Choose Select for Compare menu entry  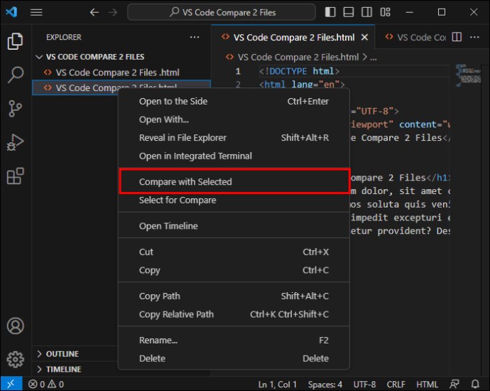point(178,200)
